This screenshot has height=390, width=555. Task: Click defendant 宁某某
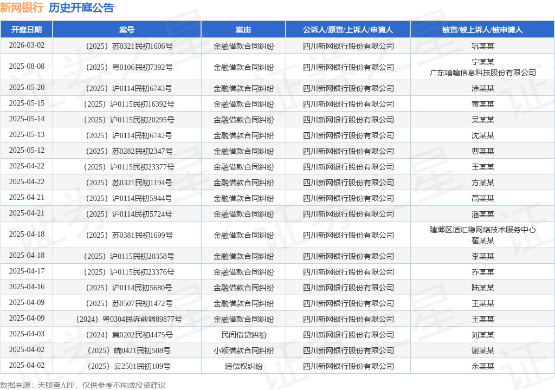pos(482,62)
